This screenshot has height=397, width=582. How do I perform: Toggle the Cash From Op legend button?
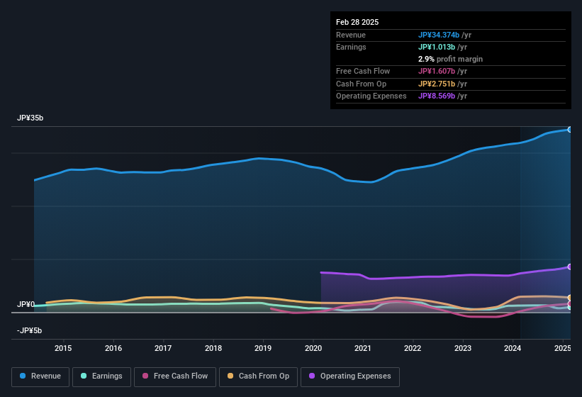(x=258, y=376)
